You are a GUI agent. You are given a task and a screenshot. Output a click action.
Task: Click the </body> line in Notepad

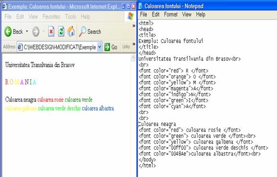(147, 160)
